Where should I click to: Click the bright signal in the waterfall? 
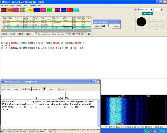coord(115,111)
